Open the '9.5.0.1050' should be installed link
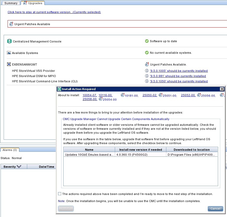This screenshot has height=217, width=227. click(x=179, y=81)
